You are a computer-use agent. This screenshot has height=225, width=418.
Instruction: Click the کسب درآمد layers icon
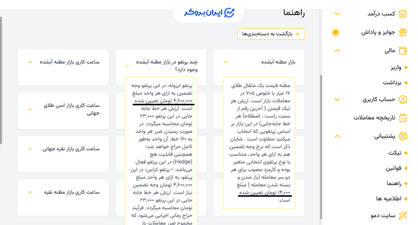click(403, 14)
